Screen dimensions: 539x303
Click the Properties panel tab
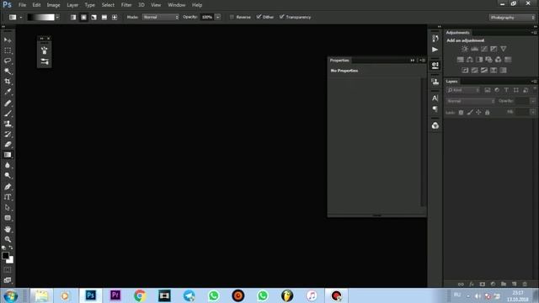click(339, 61)
